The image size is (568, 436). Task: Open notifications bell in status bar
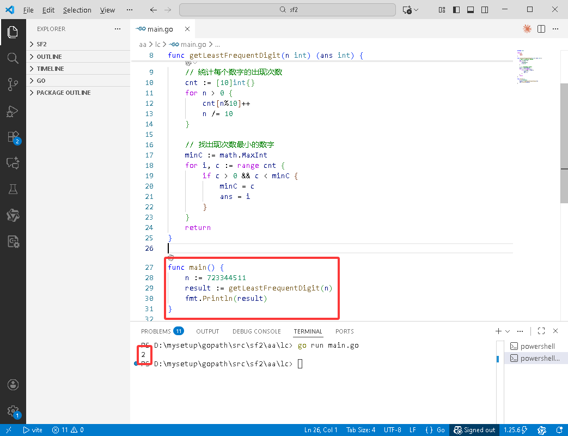coord(559,430)
